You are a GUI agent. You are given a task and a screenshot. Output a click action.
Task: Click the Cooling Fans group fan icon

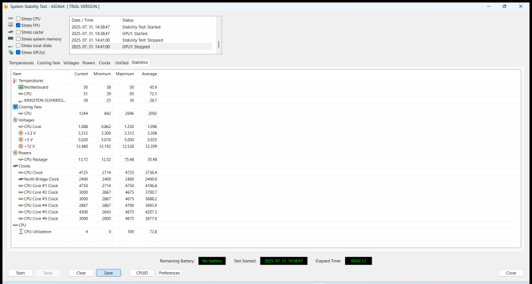pos(15,107)
